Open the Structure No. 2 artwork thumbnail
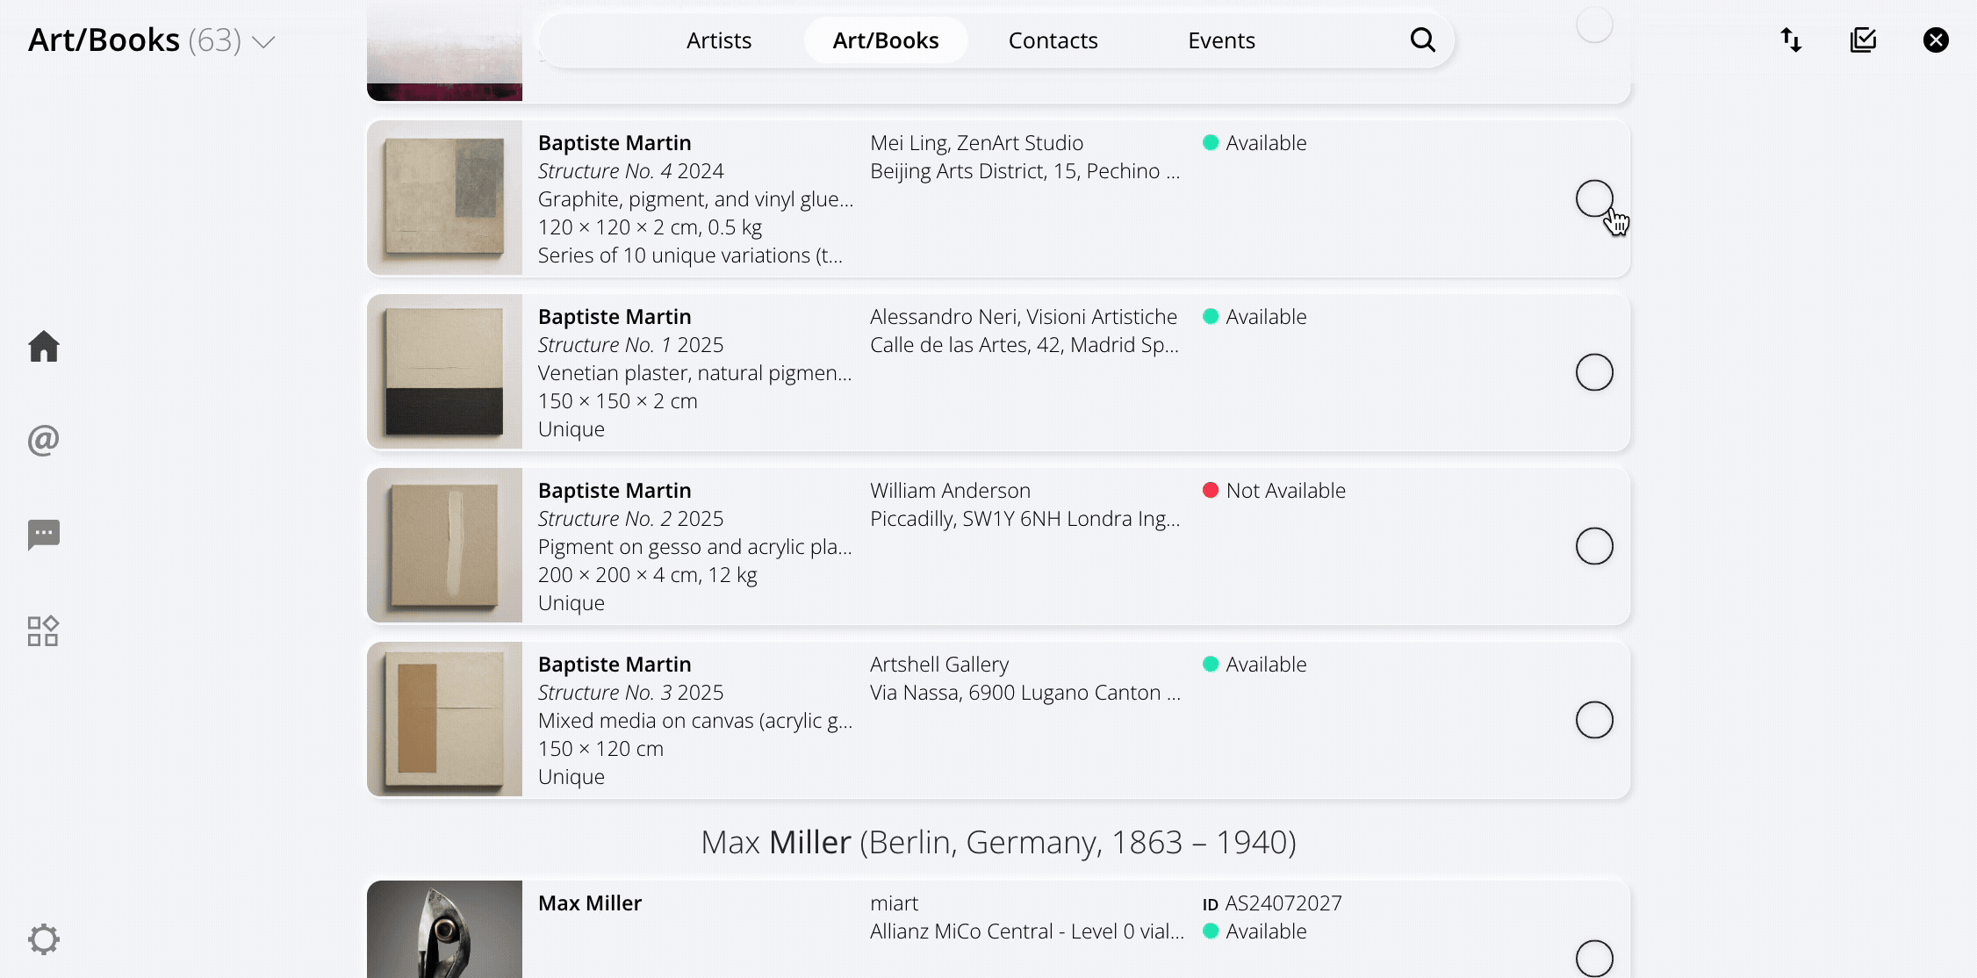Viewport: 1977px width, 978px height. (x=444, y=545)
